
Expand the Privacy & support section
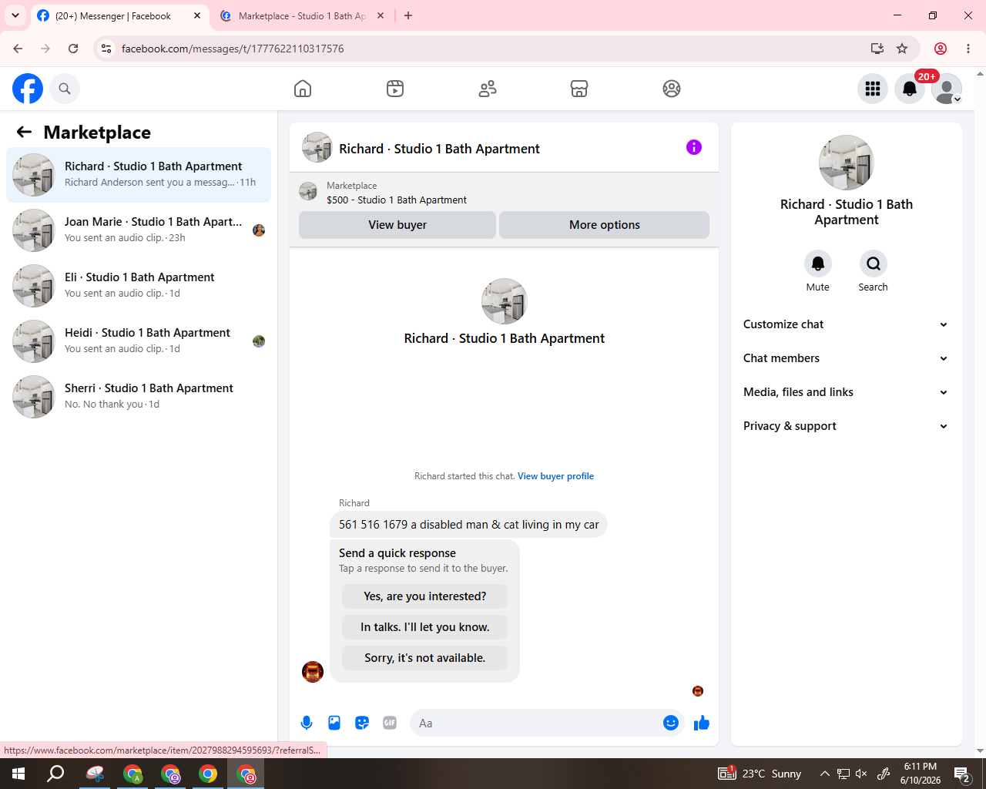point(847,426)
